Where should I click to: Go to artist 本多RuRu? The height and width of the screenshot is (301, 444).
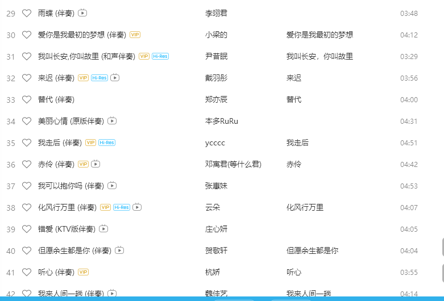tap(221, 121)
